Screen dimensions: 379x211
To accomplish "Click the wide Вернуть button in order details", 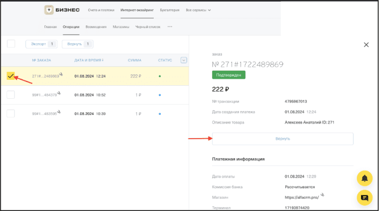I will pos(283,139).
